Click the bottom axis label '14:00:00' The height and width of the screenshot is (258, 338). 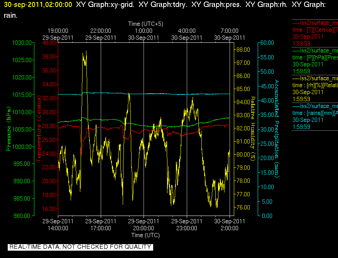58,228
